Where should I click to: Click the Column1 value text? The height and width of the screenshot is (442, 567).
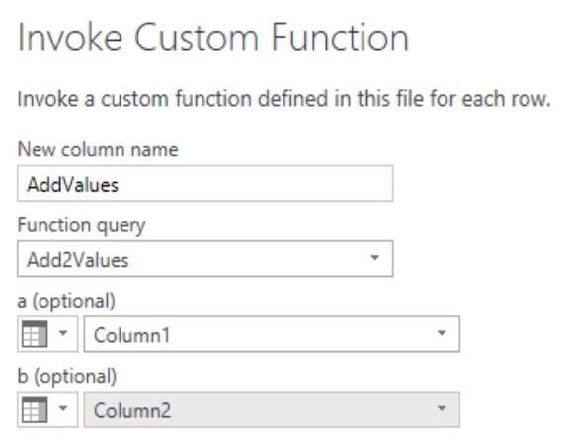[x=131, y=335]
